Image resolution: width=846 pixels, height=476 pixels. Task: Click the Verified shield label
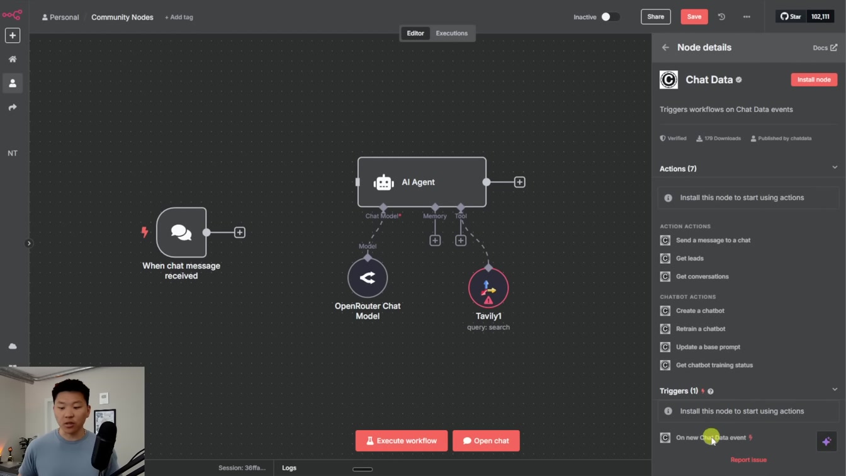[673, 139]
